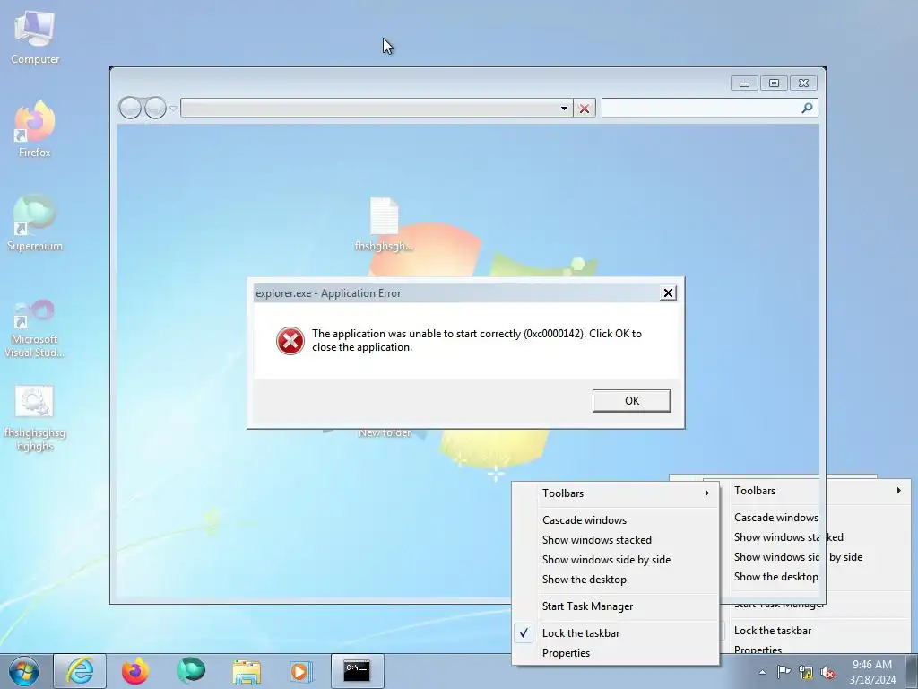The width and height of the screenshot is (918, 689).
Task: Choose Show windows stacked in front menu
Action: pos(616,539)
